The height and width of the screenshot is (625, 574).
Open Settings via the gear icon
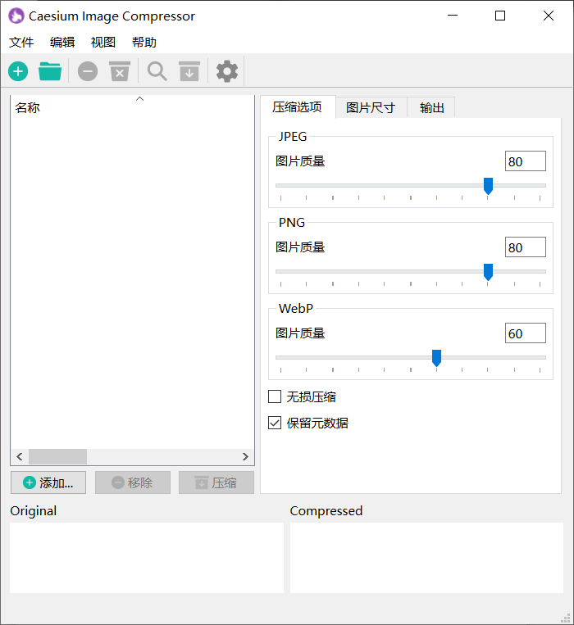(227, 72)
